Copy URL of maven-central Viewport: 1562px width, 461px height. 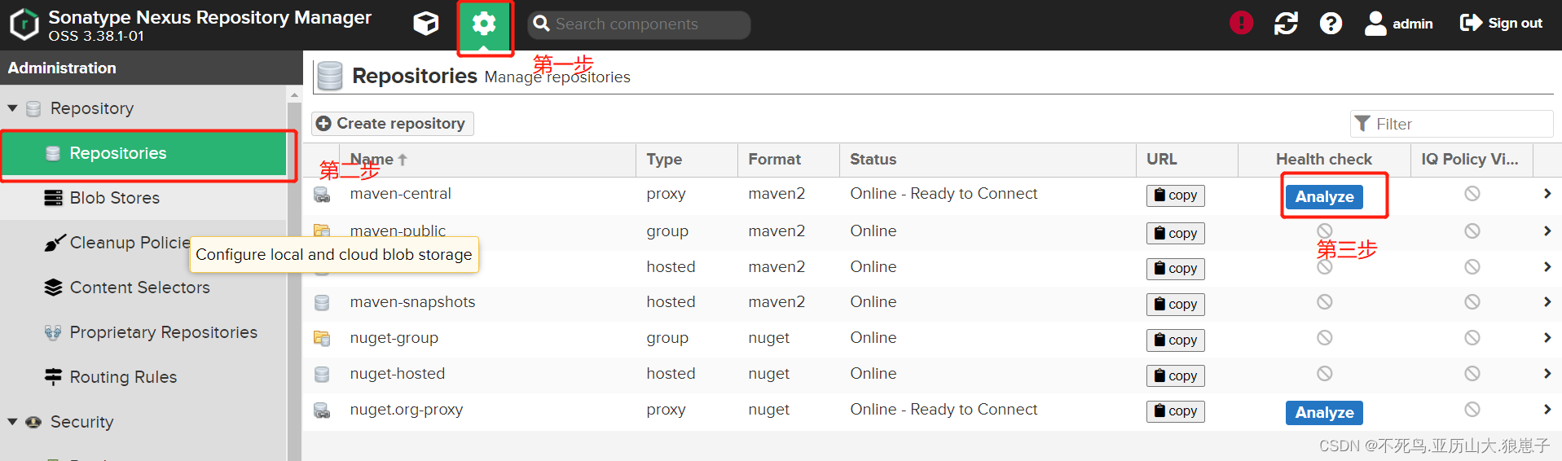point(1175,195)
